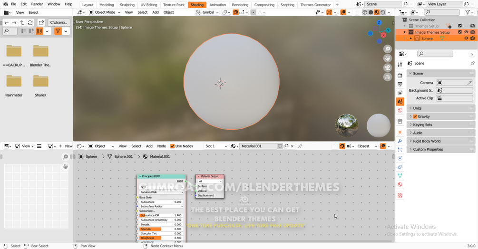Open the Modifiers wrench properties tab

tap(400, 141)
